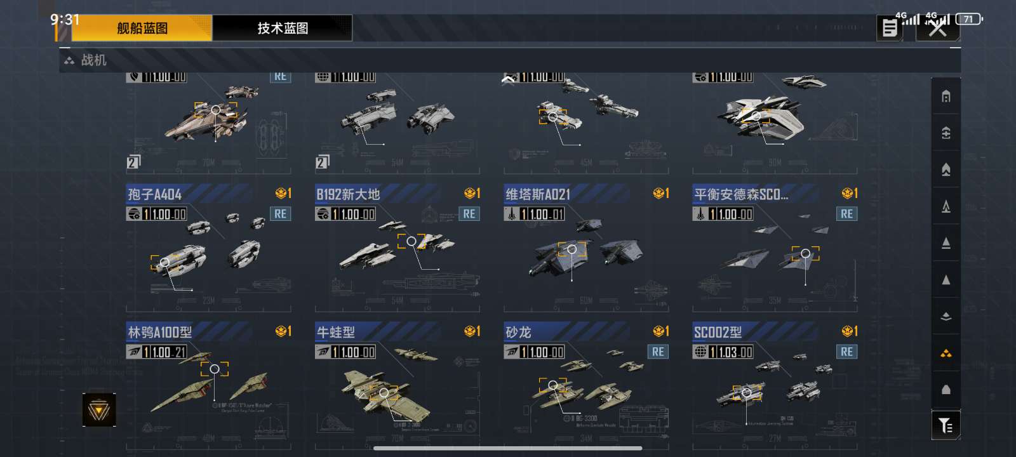Screen dimensions: 1016x457
Task: Click the horizontal scroll bar at bottom
Action: (x=508, y=449)
